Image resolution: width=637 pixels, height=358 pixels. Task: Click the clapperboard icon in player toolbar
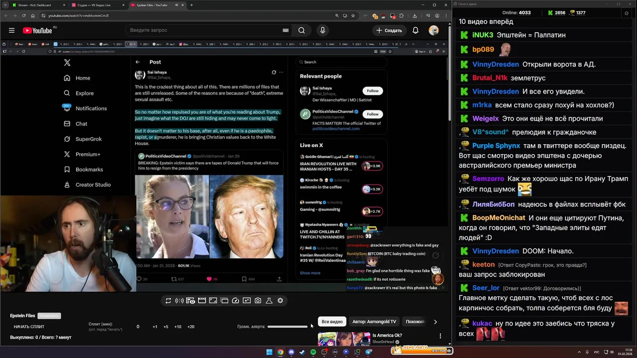[x=202, y=300]
